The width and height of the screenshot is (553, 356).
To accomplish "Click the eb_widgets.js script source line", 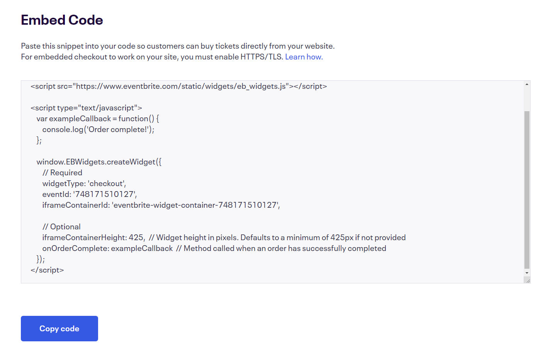I will tap(178, 86).
